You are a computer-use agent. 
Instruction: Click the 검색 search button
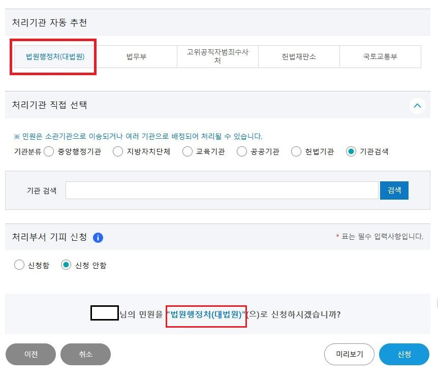click(394, 190)
